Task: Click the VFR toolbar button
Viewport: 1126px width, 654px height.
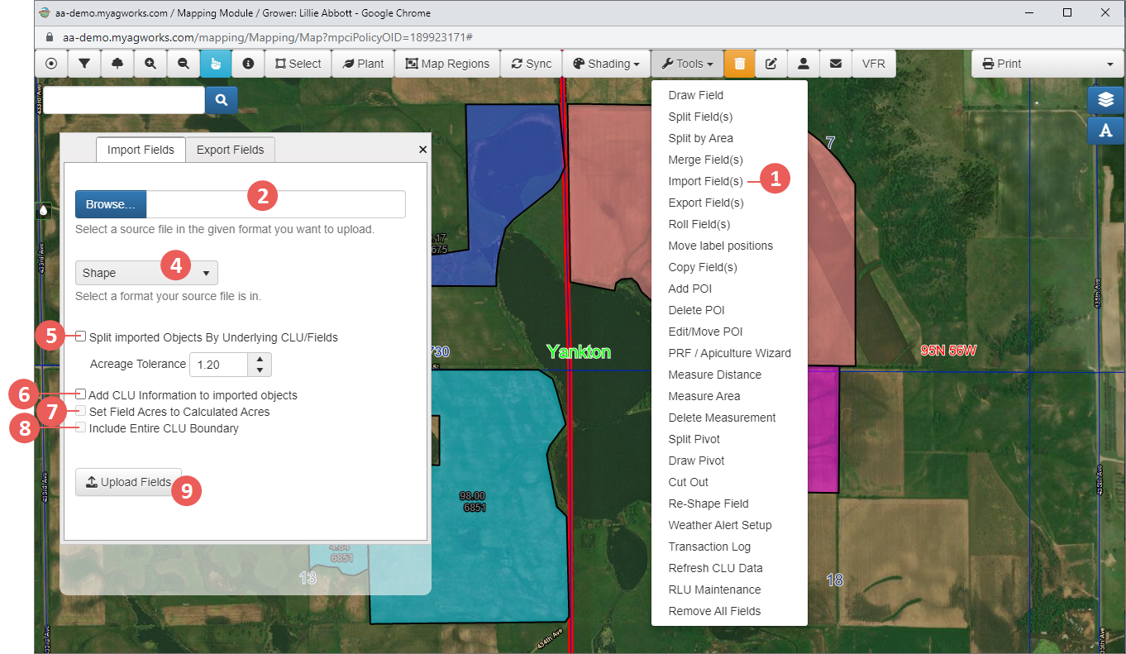Action: coord(873,64)
